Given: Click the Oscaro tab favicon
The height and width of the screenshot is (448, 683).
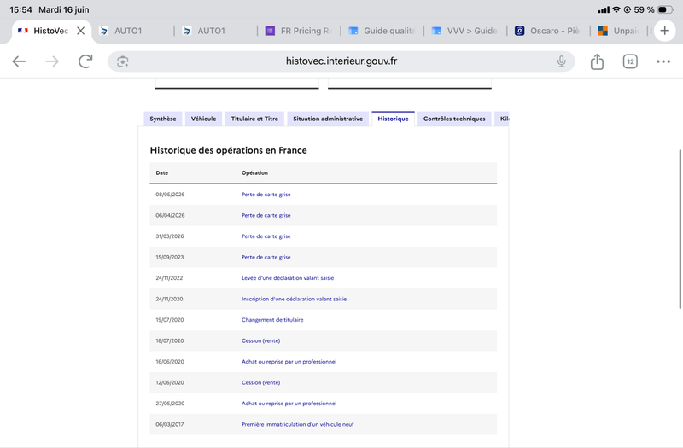Looking at the screenshot, I should pos(519,31).
